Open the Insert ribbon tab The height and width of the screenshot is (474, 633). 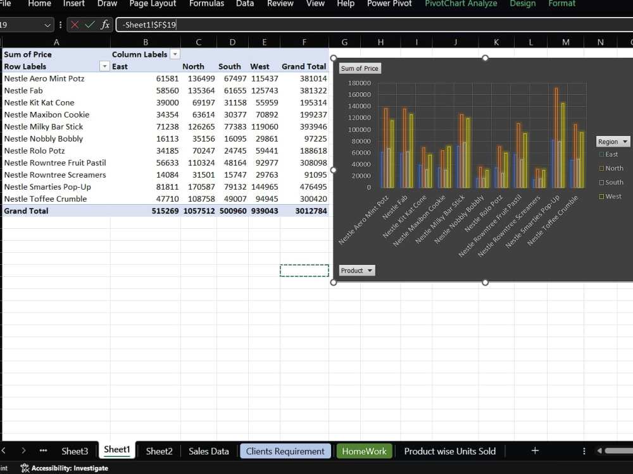coord(74,4)
